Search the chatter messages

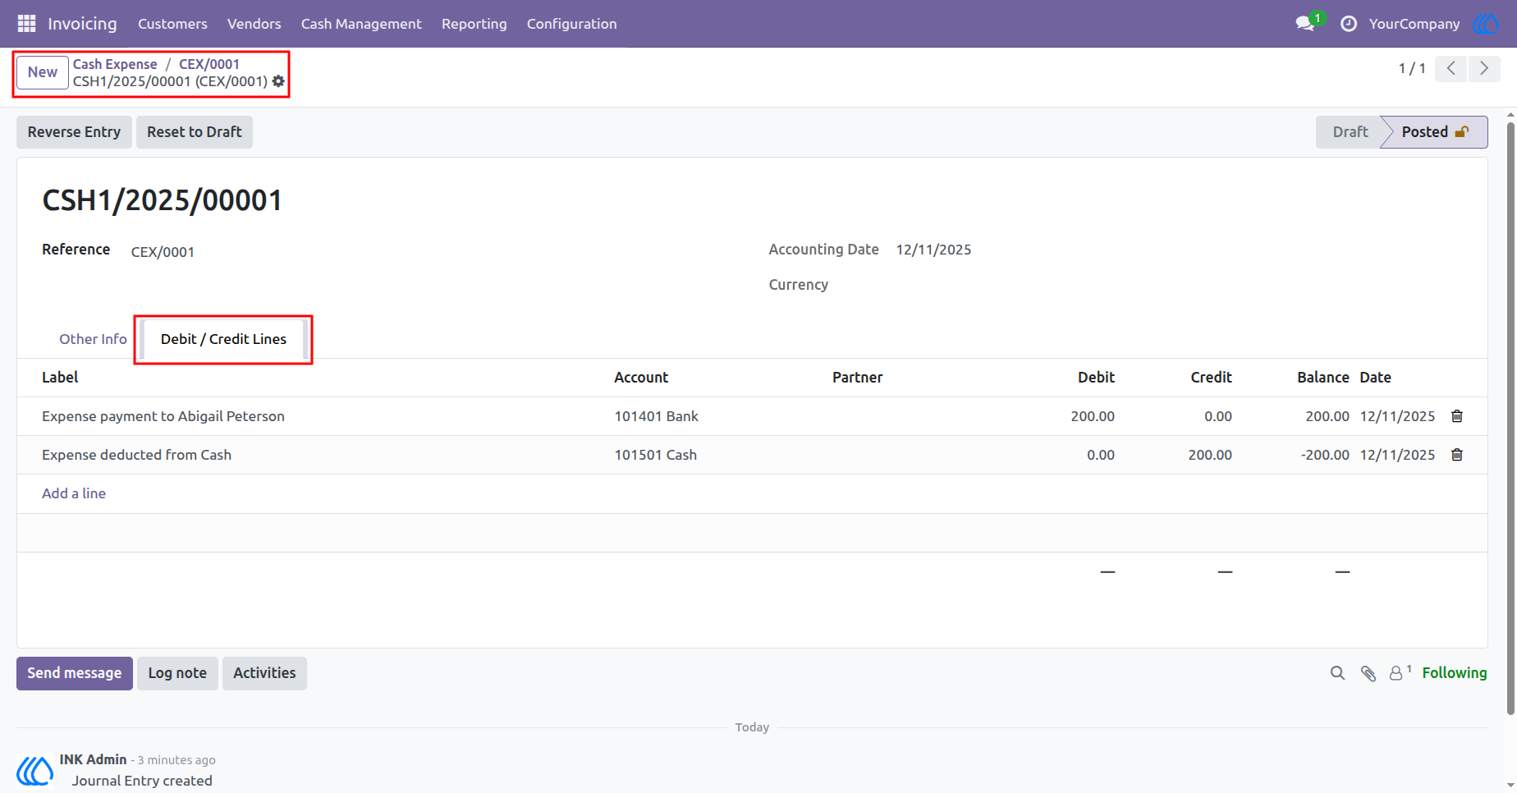pos(1337,673)
